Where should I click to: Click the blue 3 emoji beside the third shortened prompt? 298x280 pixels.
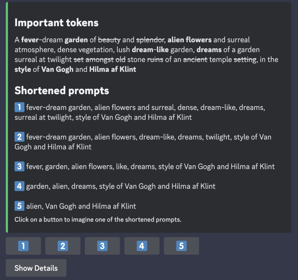pos(19,166)
